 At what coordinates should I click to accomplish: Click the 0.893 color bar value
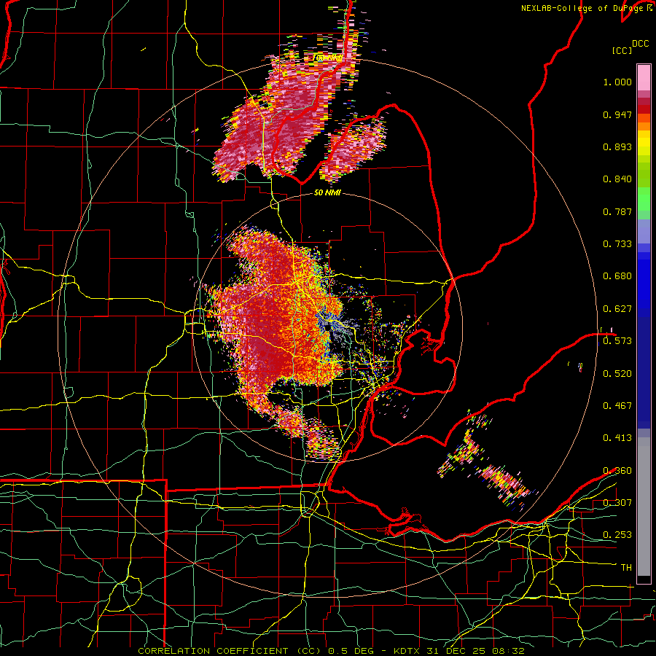click(617, 147)
